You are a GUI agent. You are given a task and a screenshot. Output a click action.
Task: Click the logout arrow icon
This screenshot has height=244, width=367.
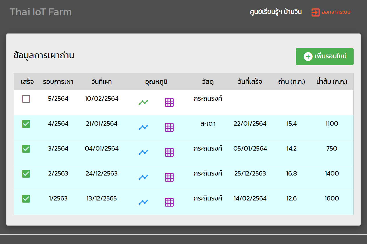pyautogui.click(x=316, y=12)
